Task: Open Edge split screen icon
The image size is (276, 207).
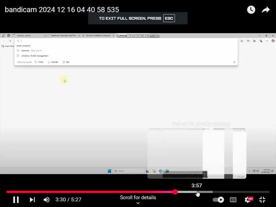Action: coord(241,41)
